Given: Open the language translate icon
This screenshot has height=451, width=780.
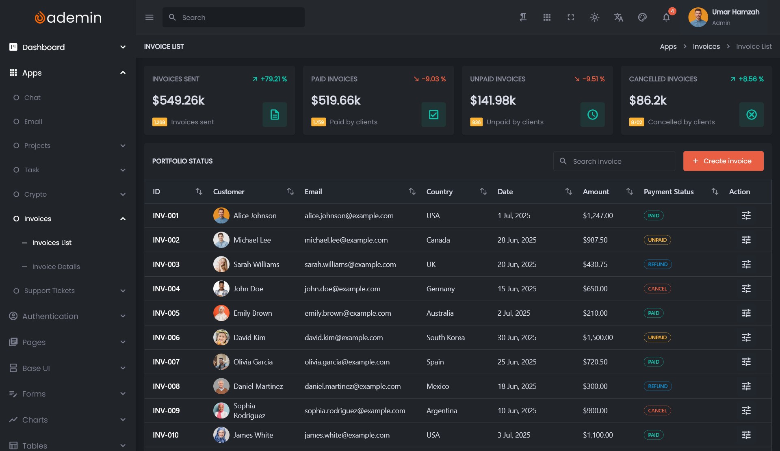Looking at the screenshot, I should pyautogui.click(x=618, y=17).
